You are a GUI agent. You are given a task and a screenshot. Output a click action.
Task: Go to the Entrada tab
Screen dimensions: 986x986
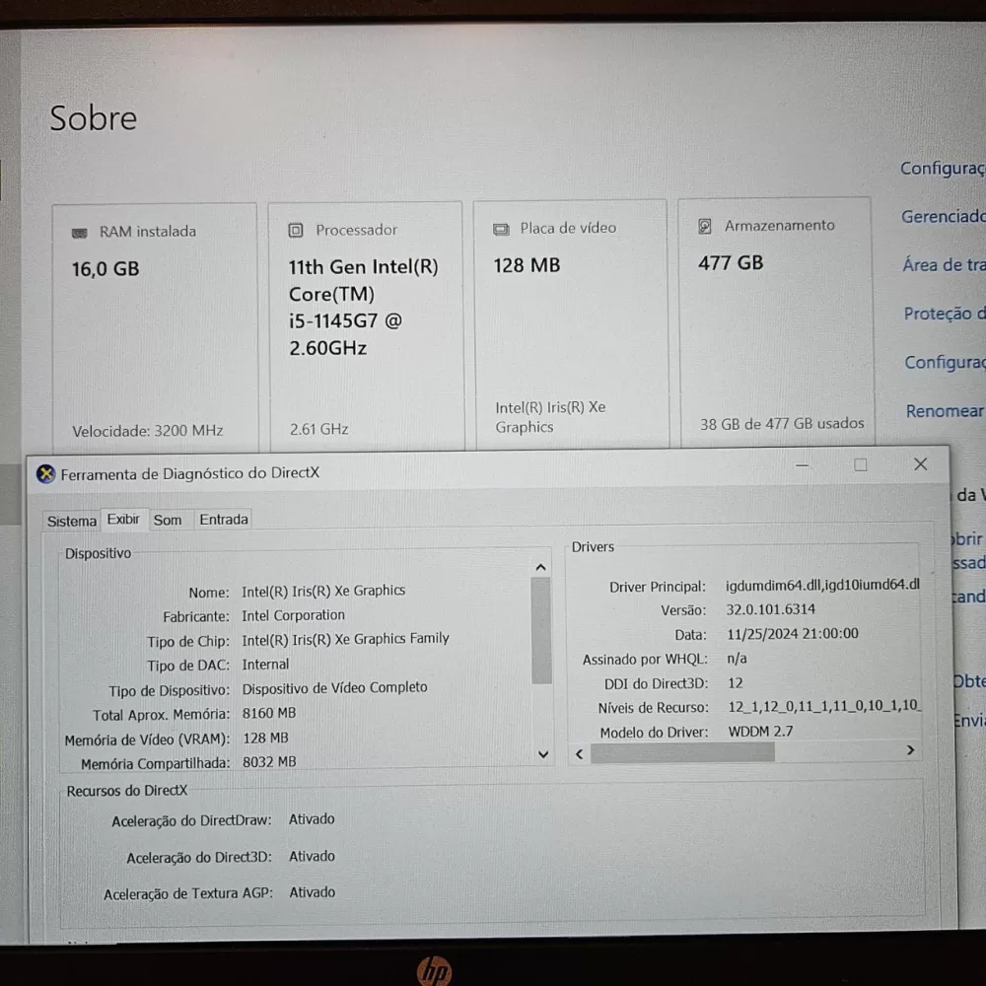click(x=224, y=519)
